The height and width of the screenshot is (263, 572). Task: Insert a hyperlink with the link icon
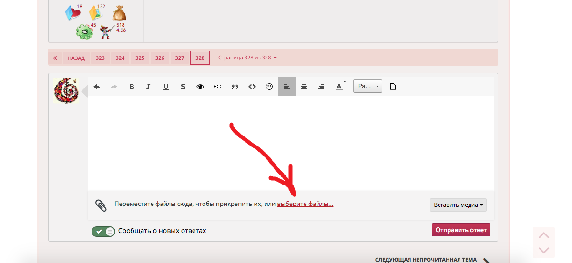point(218,87)
